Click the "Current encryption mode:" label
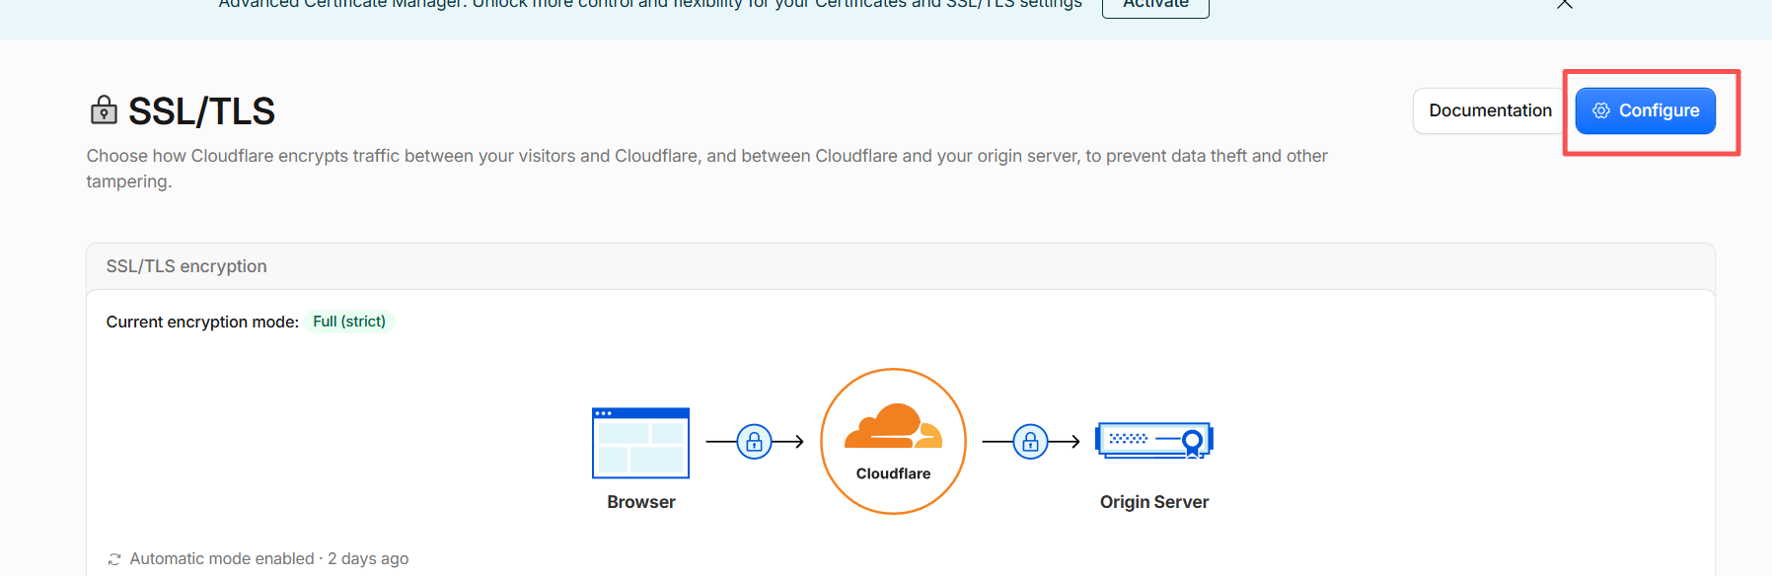This screenshot has width=1772, height=576. click(202, 322)
